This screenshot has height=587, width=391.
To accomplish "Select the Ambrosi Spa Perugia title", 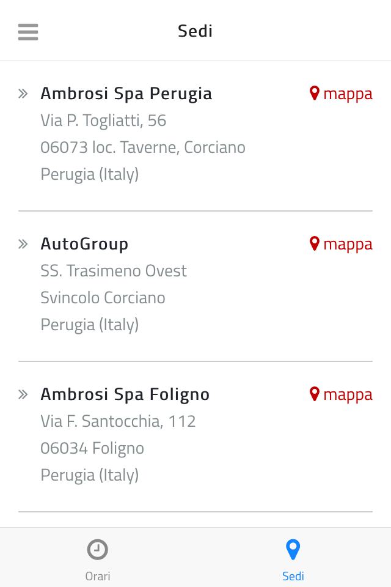I will 126,94.
